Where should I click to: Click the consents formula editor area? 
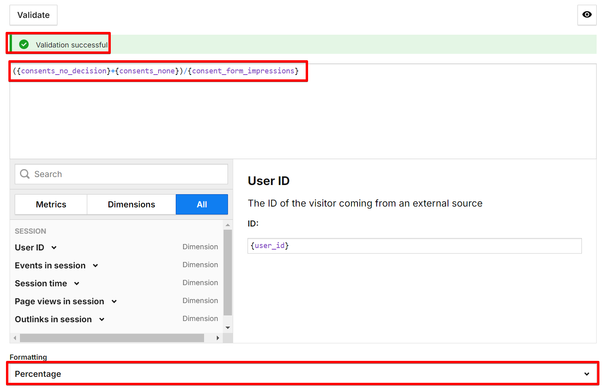click(157, 71)
